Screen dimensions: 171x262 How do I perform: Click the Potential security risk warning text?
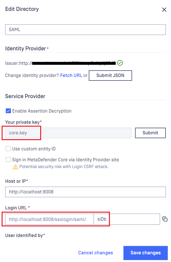pyautogui.click(x=64, y=166)
